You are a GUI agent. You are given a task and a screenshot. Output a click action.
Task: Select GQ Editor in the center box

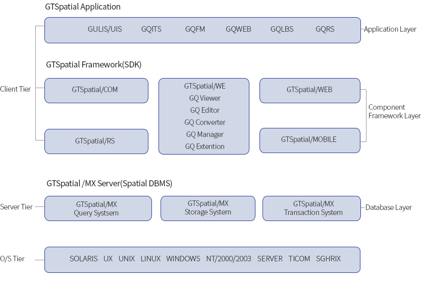[x=204, y=111]
